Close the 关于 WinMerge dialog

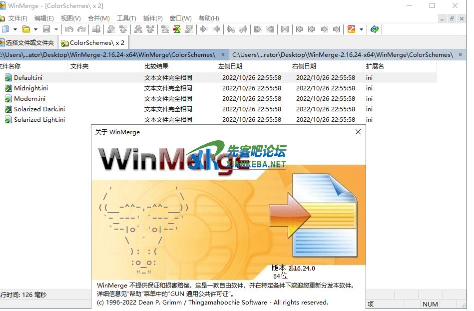point(358,132)
